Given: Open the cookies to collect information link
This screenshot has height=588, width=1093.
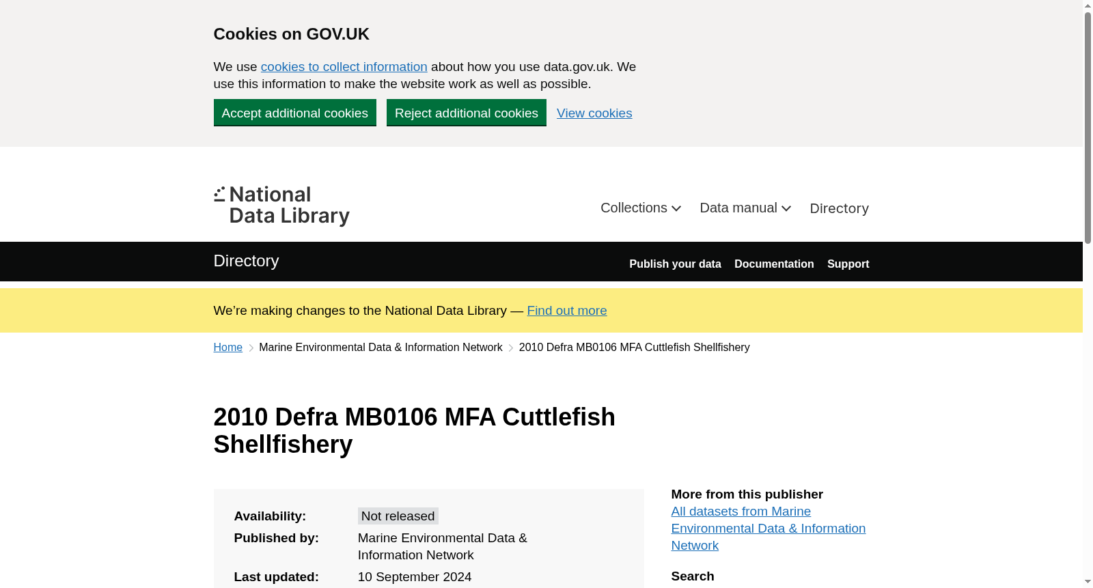Looking at the screenshot, I should click(x=344, y=67).
